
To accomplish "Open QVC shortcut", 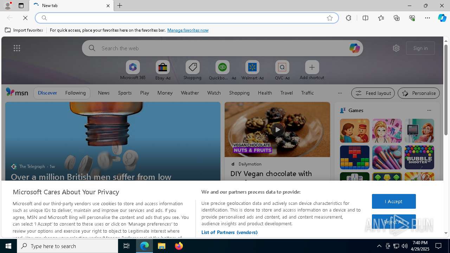I will (x=282, y=70).
